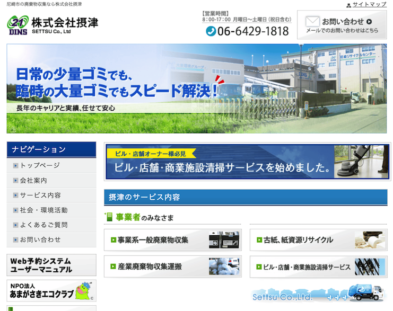Open サービス内容 navigation item
Viewport: 393px width, 311px height.
click(51, 196)
